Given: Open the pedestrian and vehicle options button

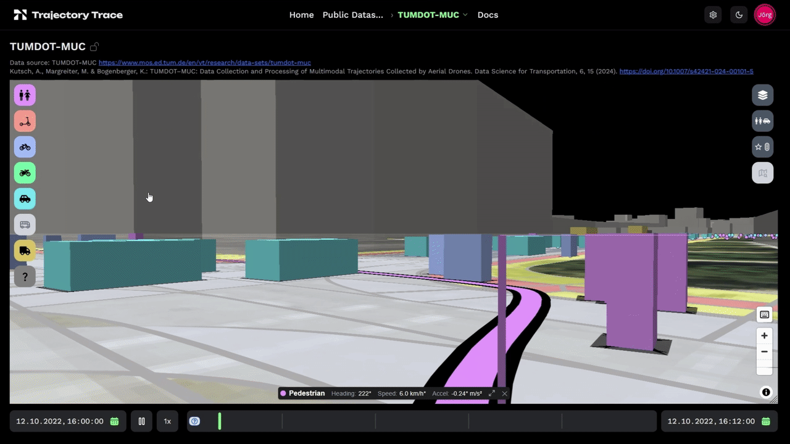Looking at the screenshot, I should 763,121.
